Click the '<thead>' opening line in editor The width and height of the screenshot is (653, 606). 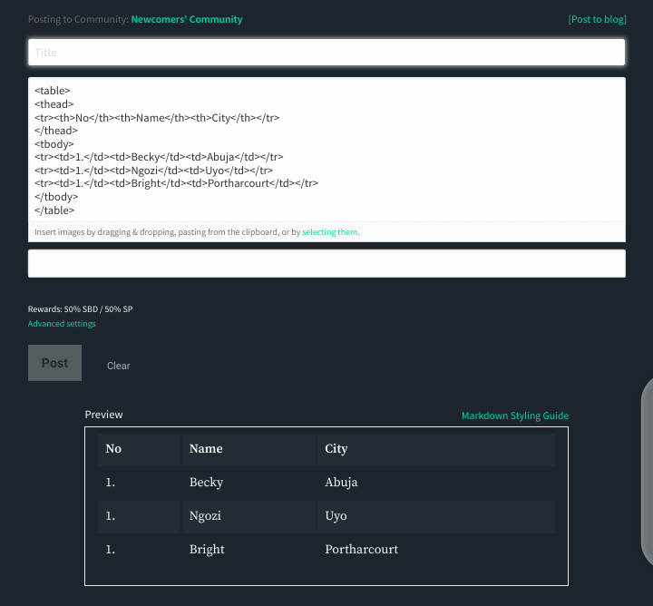pos(54,104)
